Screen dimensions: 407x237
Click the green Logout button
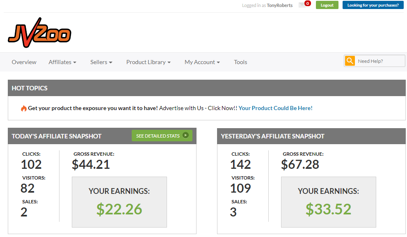[x=327, y=5]
